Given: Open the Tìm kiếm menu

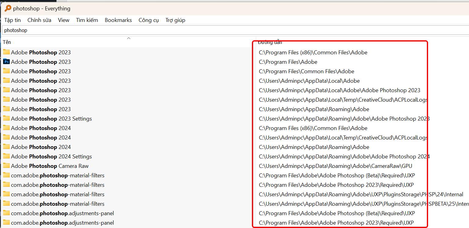Looking at the screenshot, I should (x=87, y=20).
